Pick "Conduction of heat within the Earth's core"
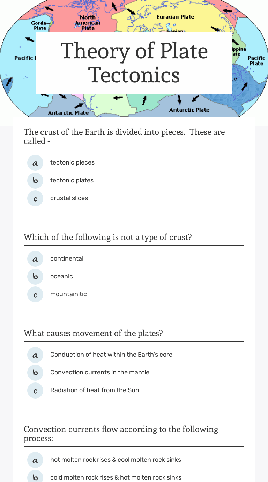The height and width of the screenshot is (482, 268). pyautogui.click(x=111, y=355)
